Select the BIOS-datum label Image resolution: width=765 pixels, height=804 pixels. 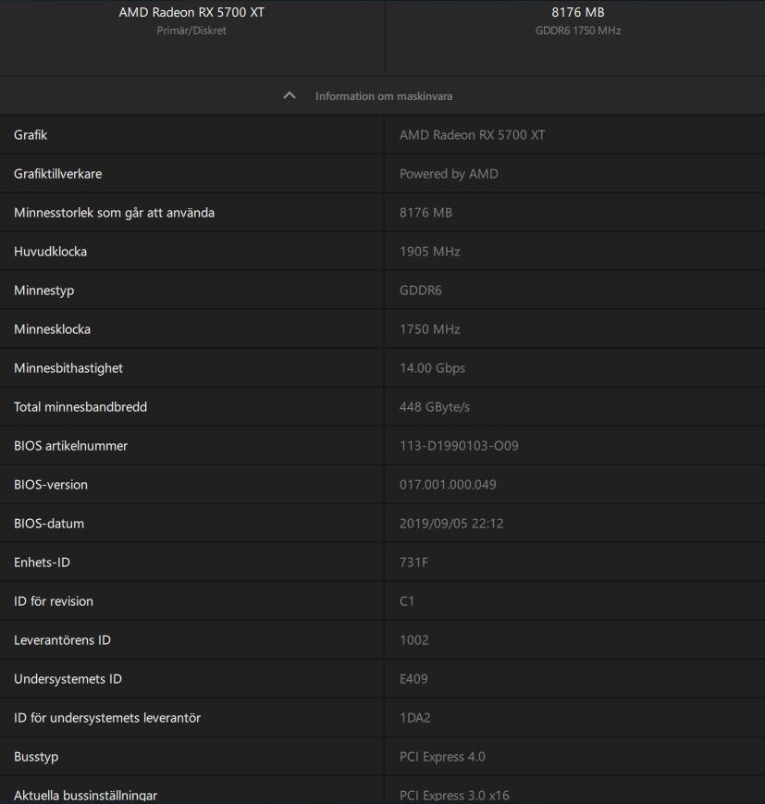tap(49, 524)
